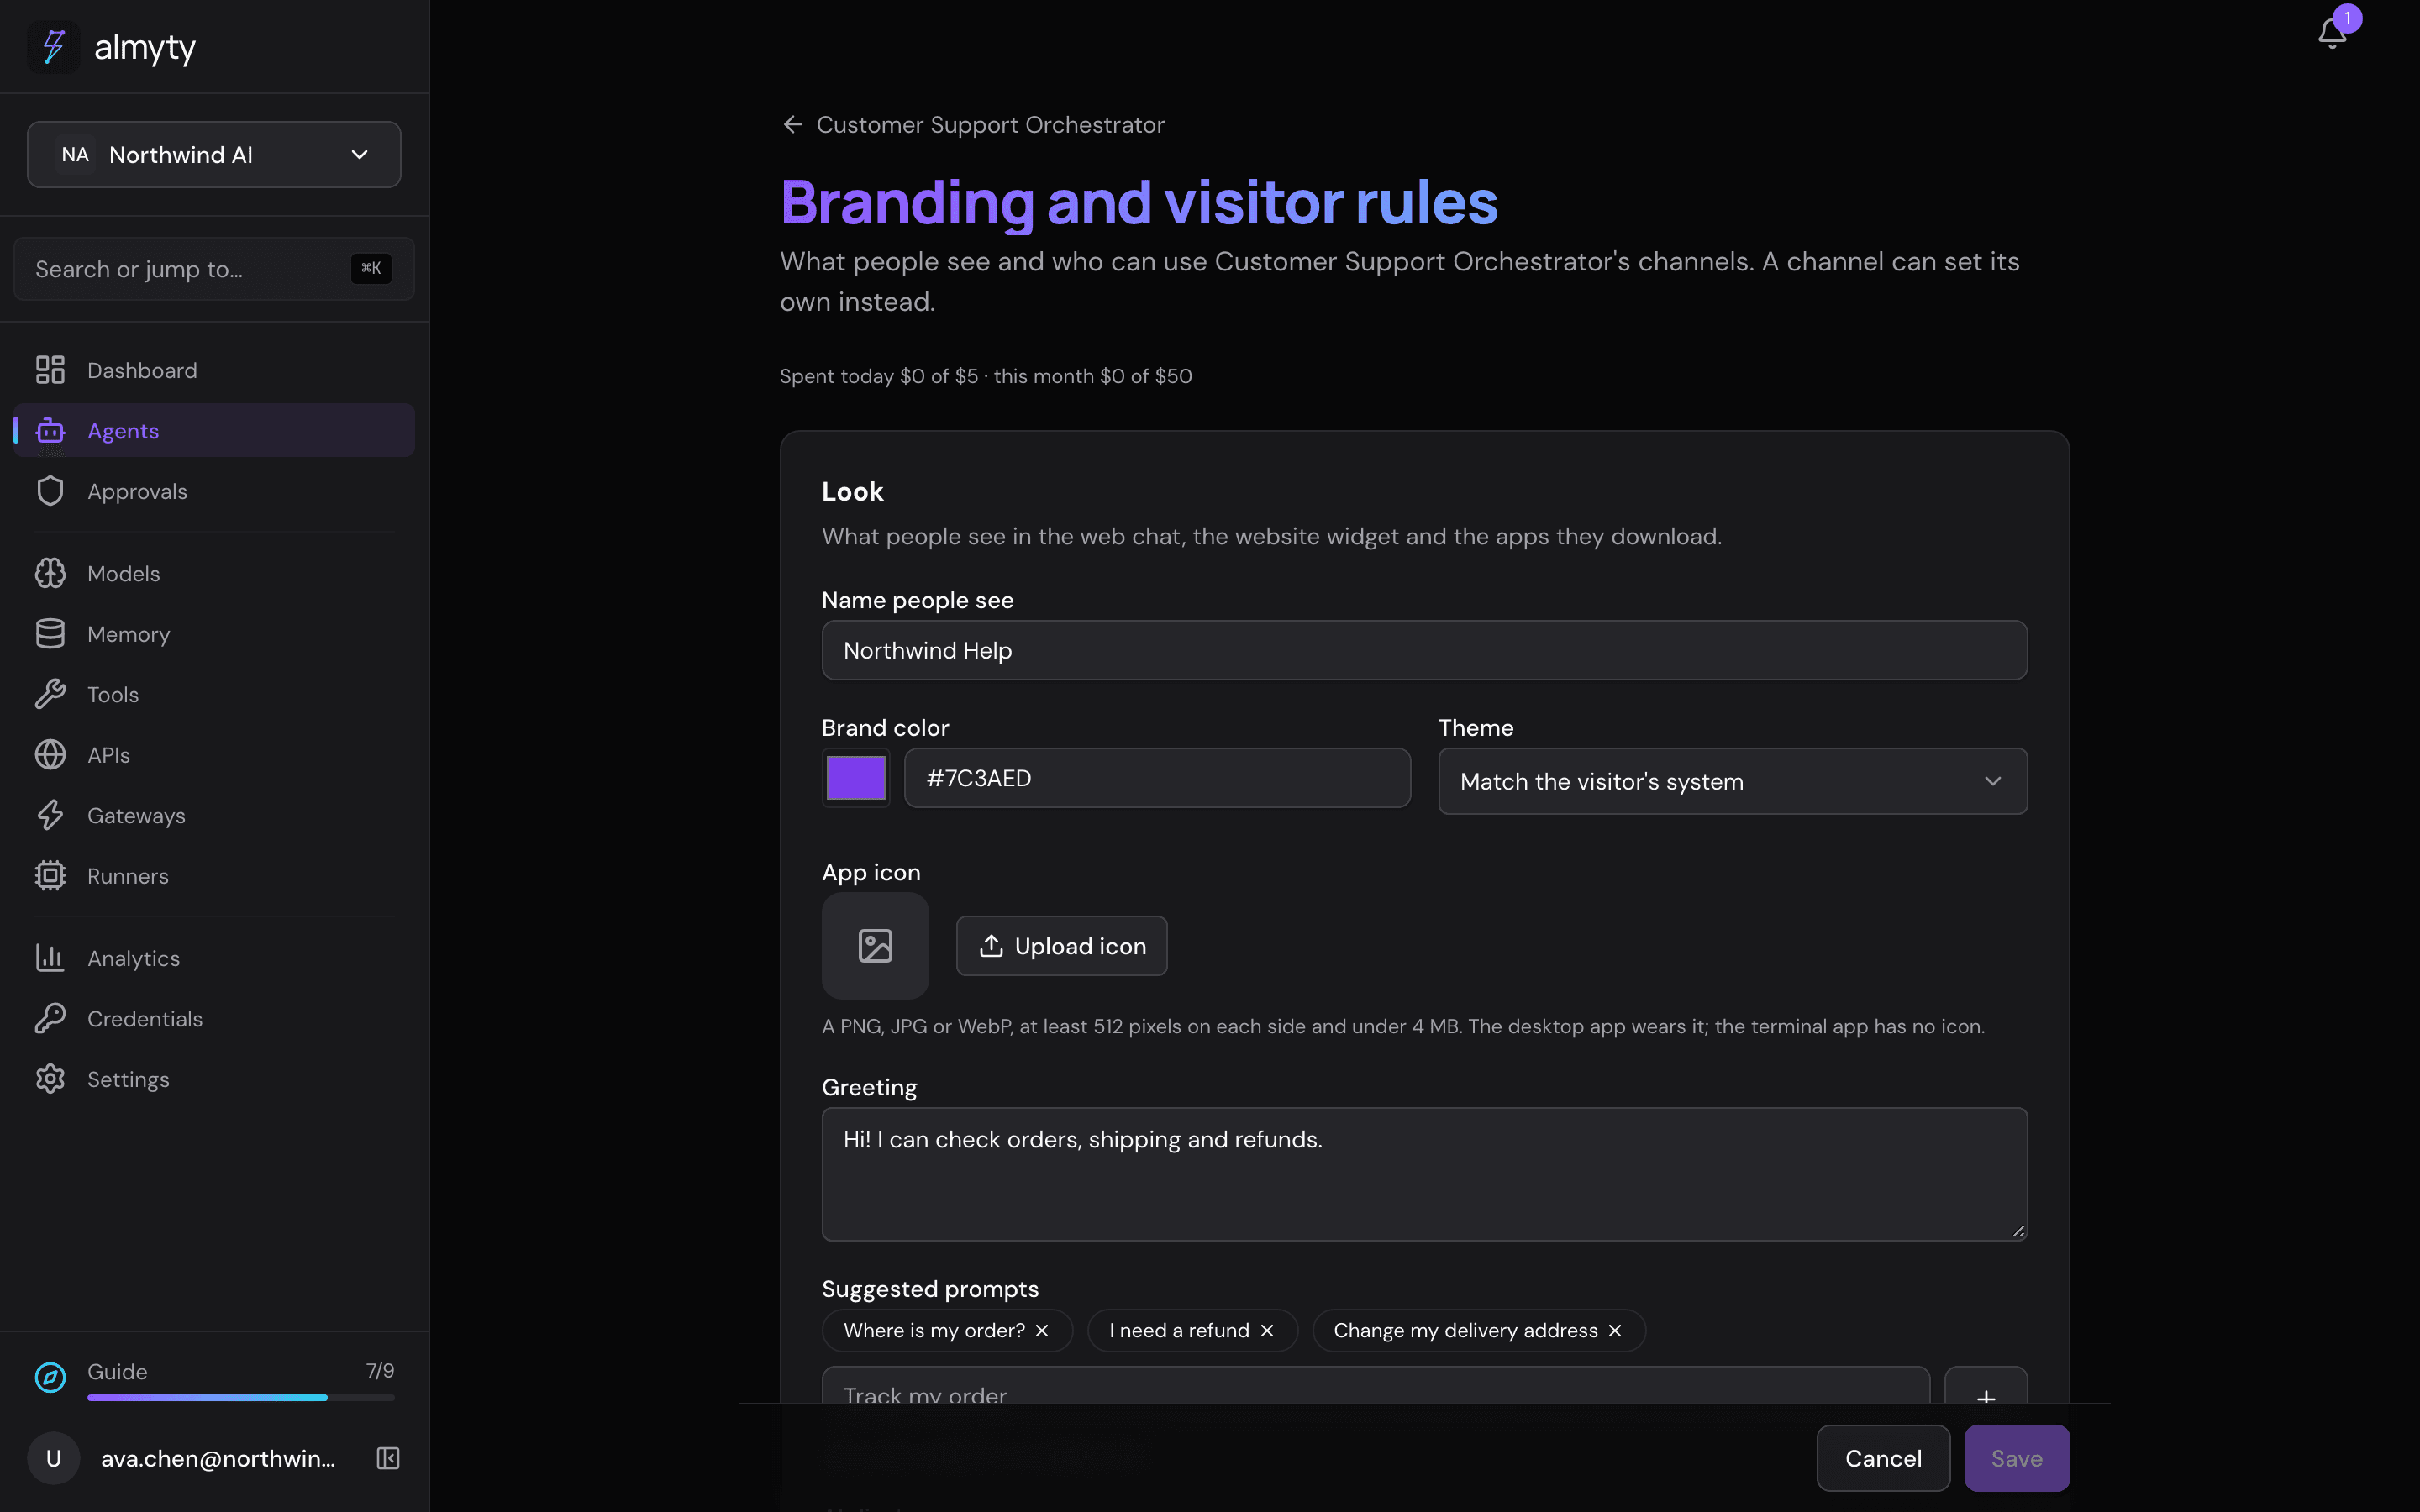
Task: Click the almyty lightning logo icon
Action: tap(53, 47)
